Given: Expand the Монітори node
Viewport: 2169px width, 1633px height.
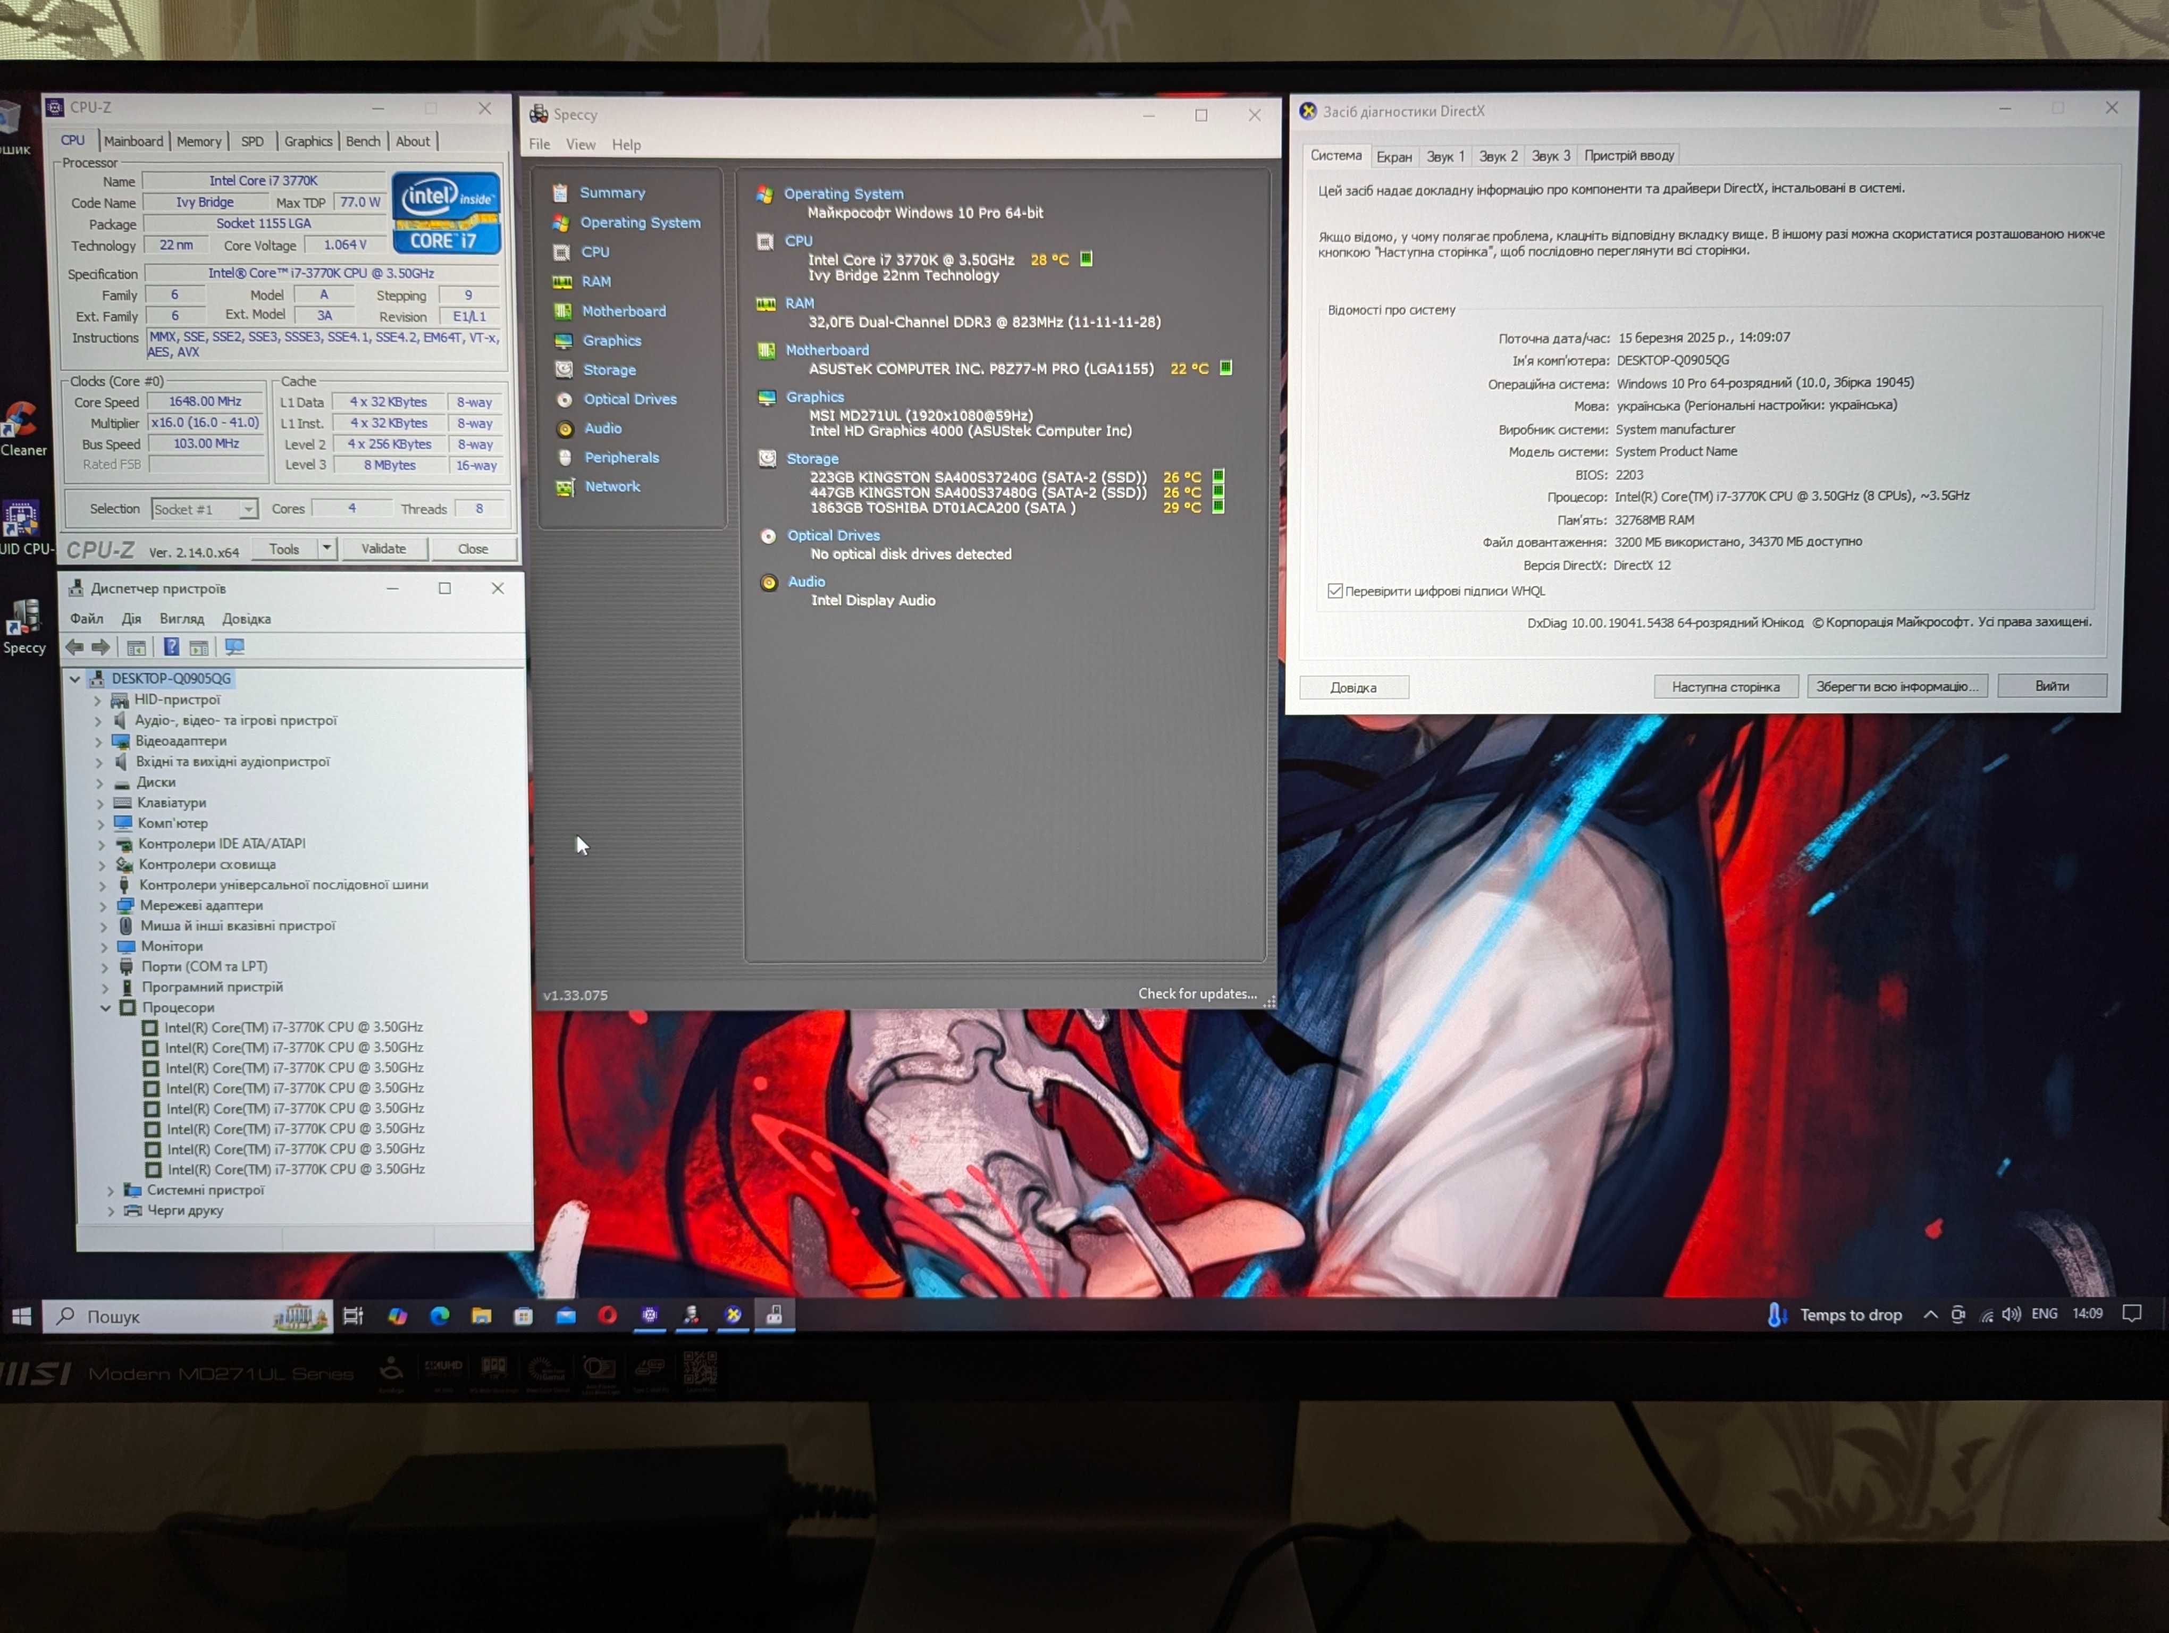Looking at the screenshot, I should click(x=104, y=947).
